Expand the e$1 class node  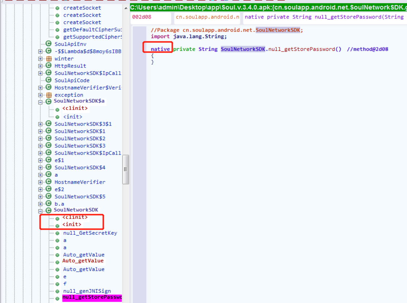(40, 160)
